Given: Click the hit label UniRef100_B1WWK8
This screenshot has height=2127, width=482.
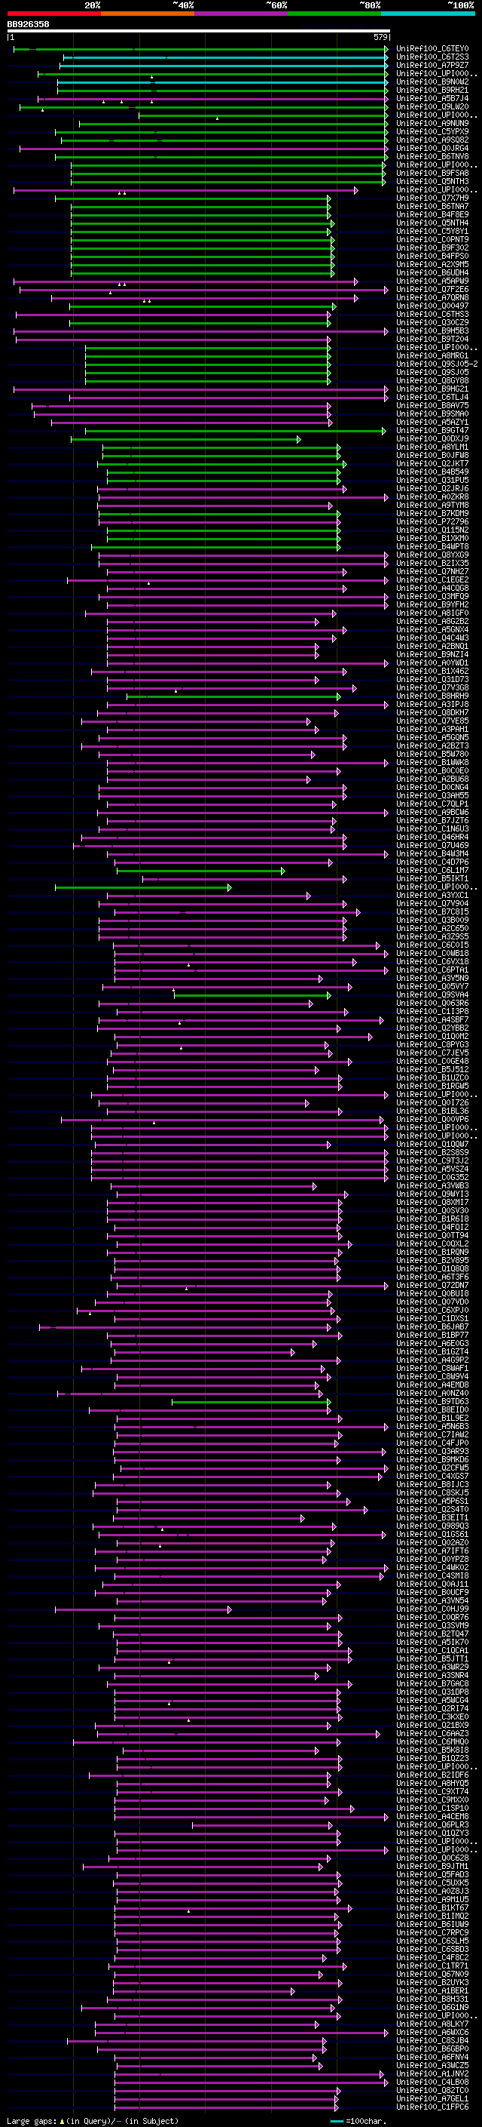Looking at the screenshot, I should tap(432, 762).
